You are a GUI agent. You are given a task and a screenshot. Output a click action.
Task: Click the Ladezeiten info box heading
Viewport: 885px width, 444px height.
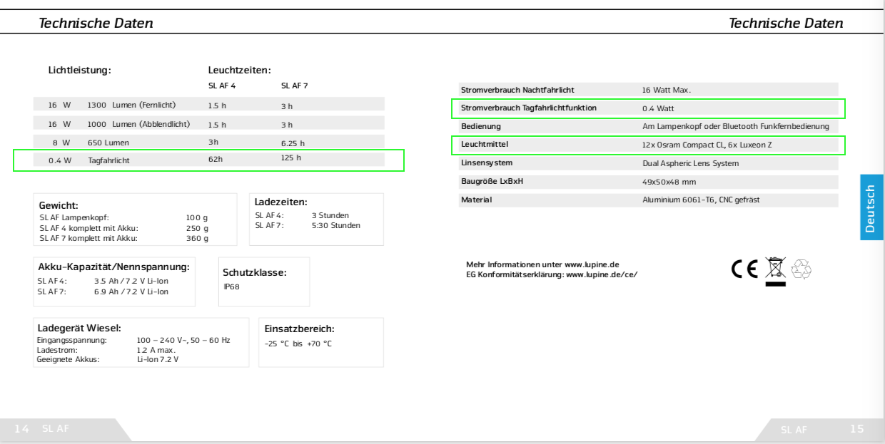(280, 202)
